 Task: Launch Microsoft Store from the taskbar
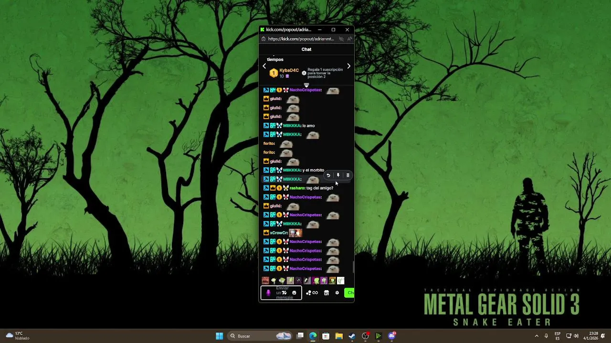(x=326, y=336)
